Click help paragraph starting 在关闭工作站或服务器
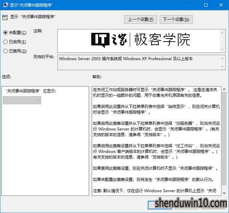This screenshot has height=213, width=229. point(156,92)
